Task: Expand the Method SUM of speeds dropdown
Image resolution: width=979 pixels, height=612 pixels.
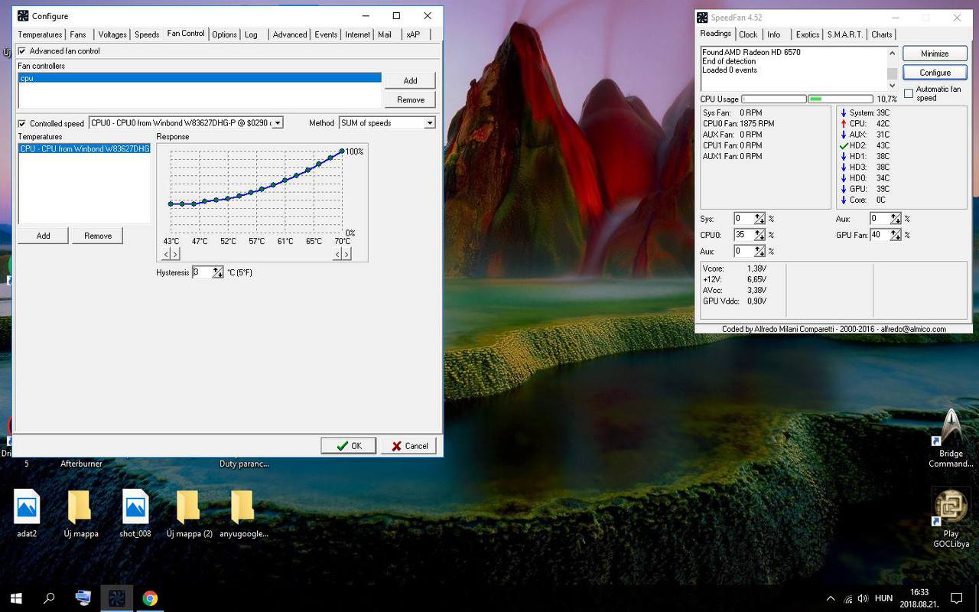Action: tap(429, 123)
